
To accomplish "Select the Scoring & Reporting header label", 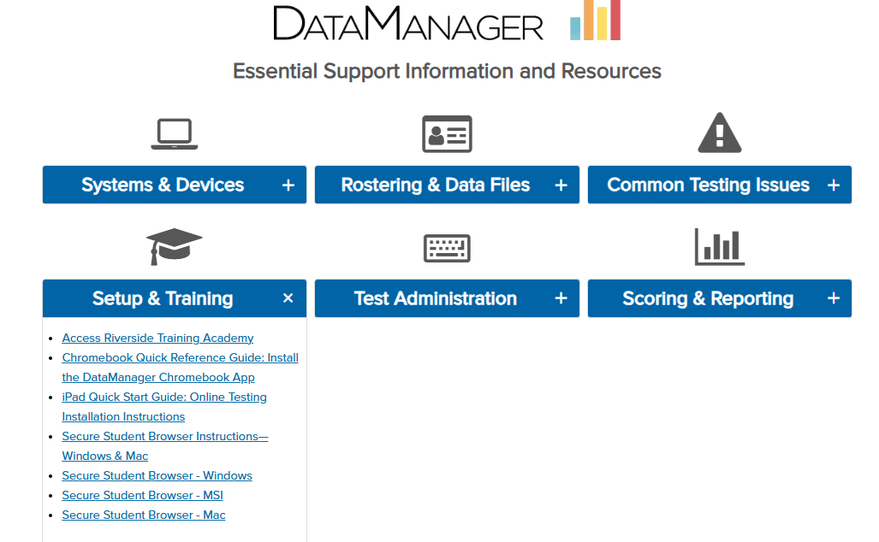I will pos(708,298).
